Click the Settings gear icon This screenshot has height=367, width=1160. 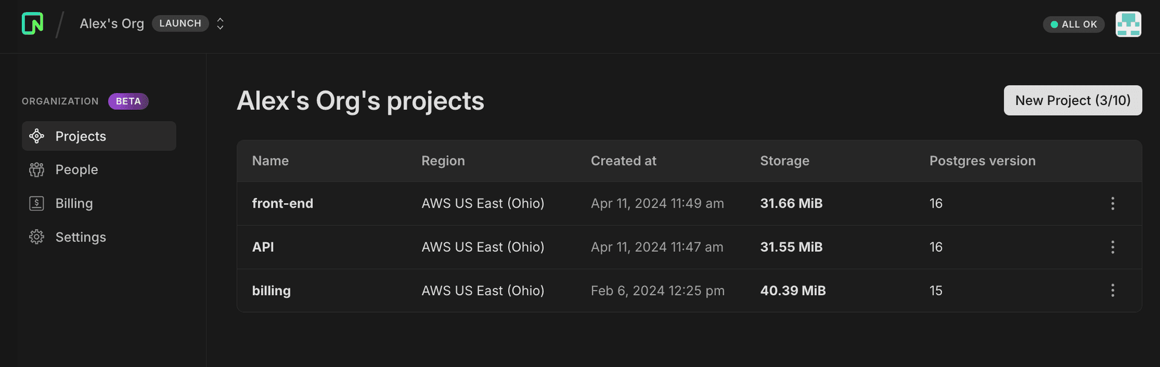36,237
